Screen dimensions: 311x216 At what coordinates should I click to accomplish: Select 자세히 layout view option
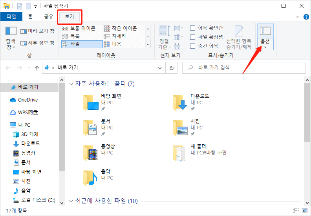click(119, 36)
